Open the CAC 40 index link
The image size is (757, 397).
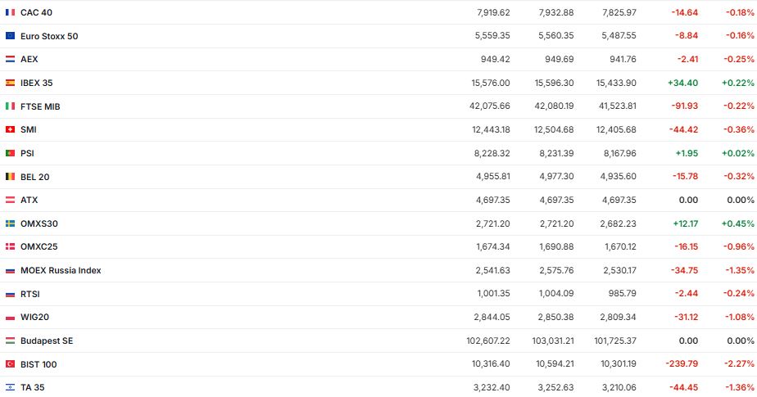pos(36,12)
